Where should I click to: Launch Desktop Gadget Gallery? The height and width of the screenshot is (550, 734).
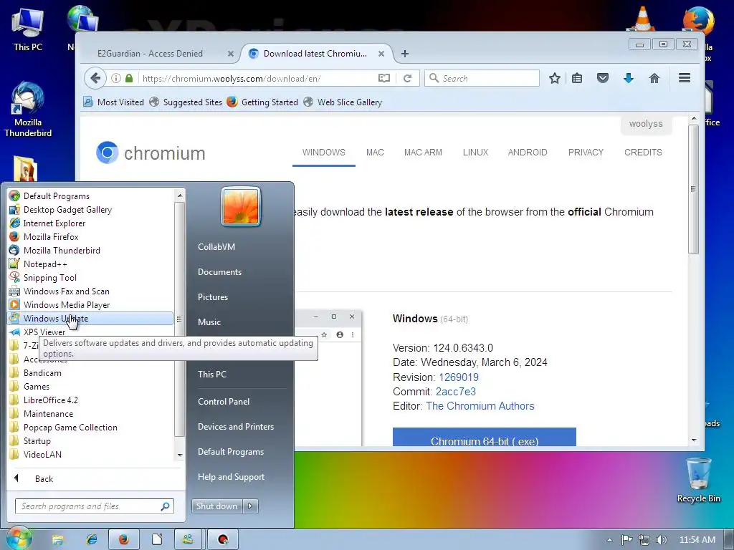point(90,210)
